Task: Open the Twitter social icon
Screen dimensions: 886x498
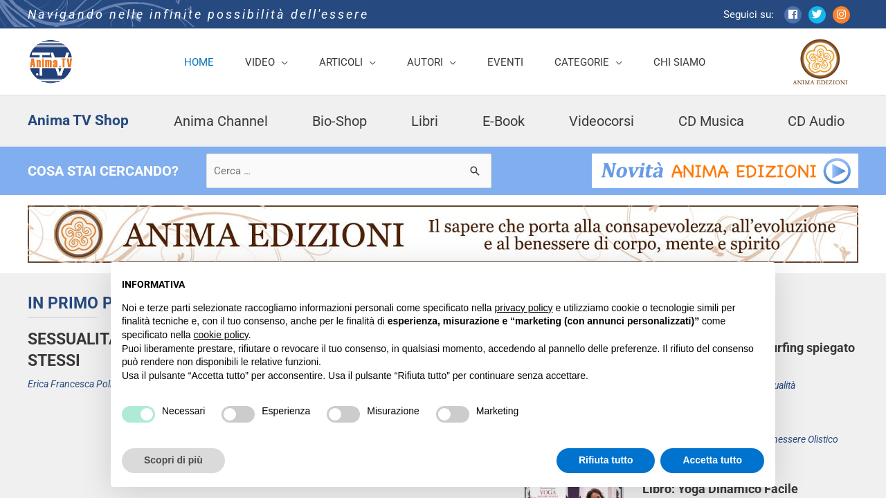Action: (x=817, y=15)
